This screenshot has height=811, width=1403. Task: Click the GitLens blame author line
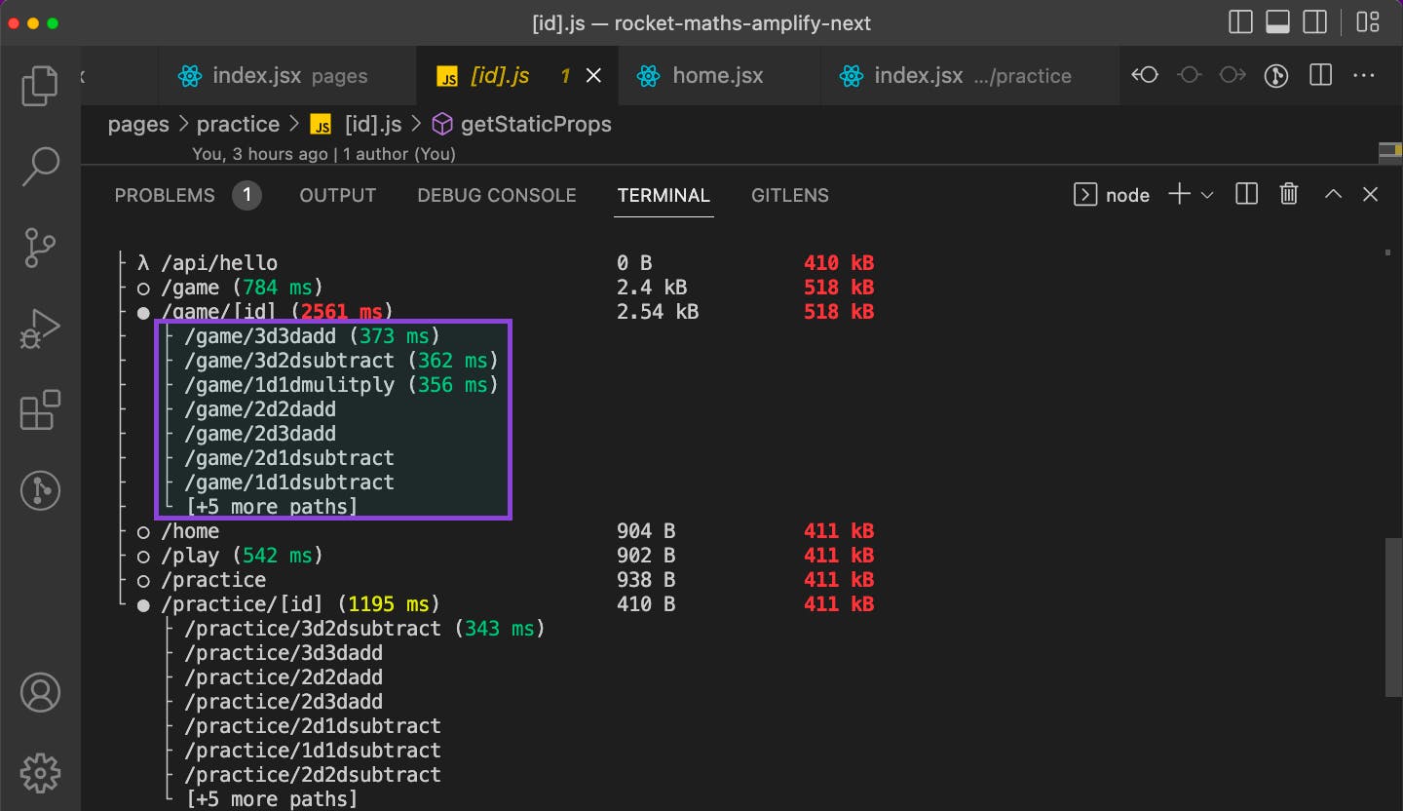coord(323,153)
